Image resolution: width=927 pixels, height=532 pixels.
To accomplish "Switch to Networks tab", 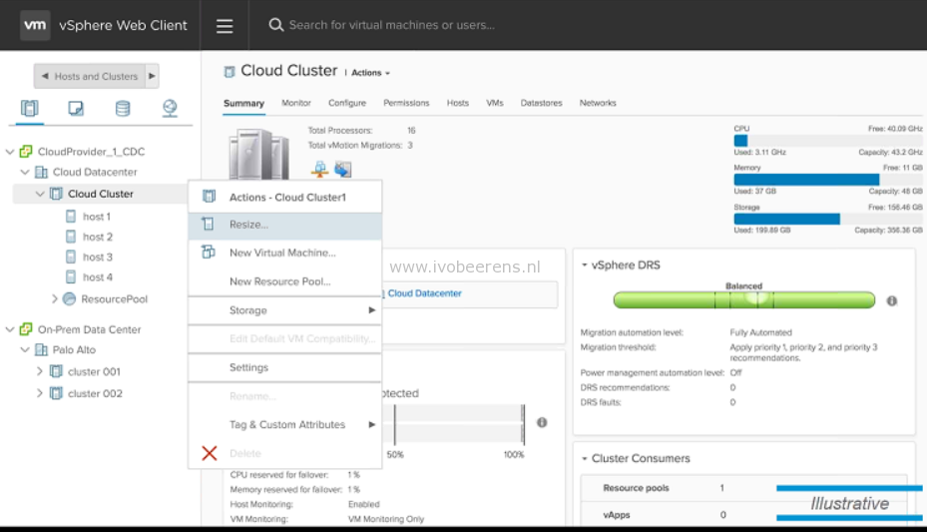I will pyautogui.click(x=598, y=103).
